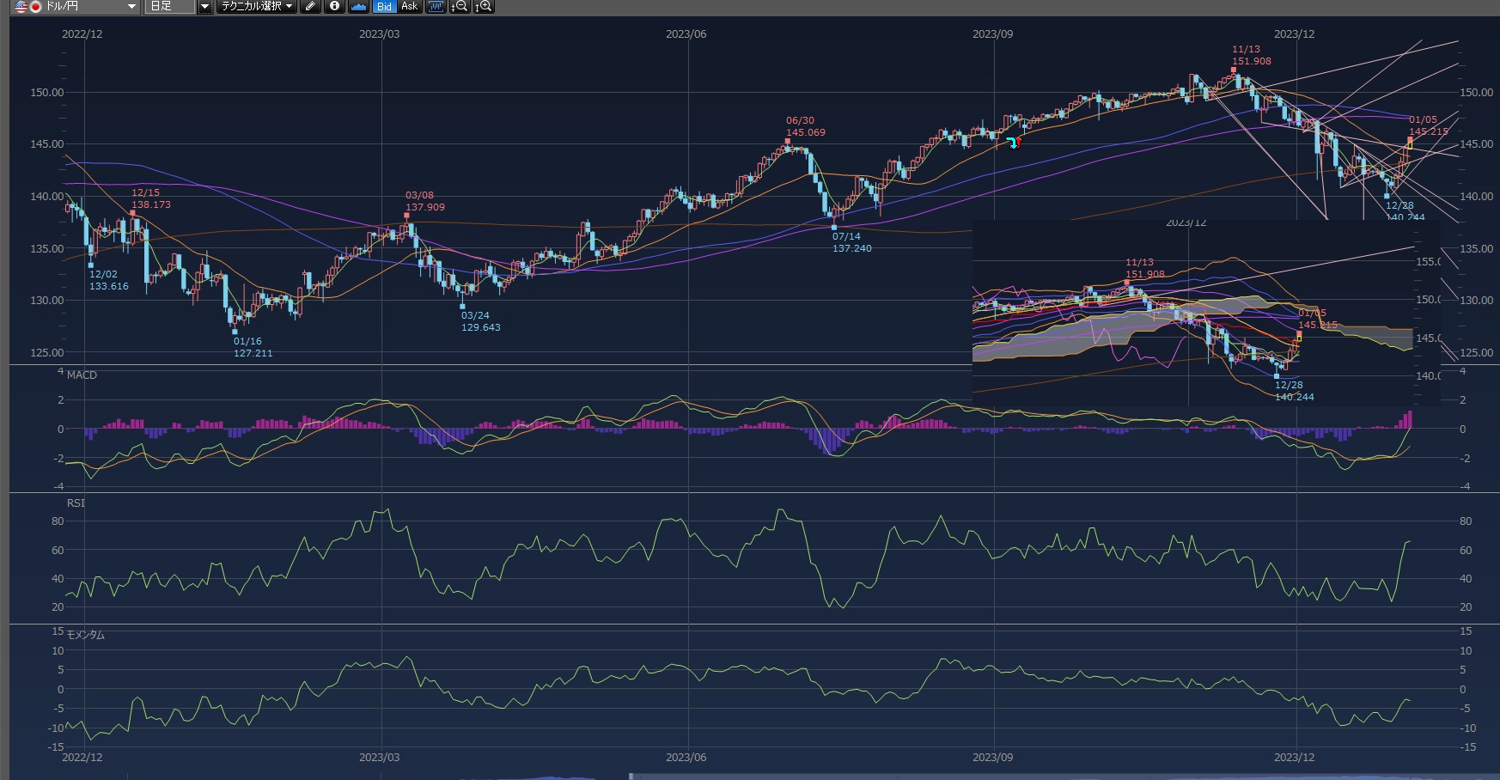Screen dimensions: 1500x780
Task: Click the candlestick chart display icon
Action: point(436,7)
